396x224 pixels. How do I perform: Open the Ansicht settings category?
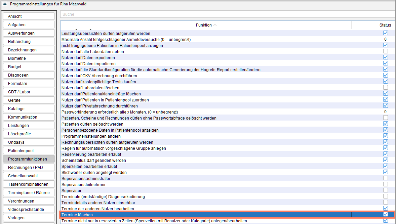29,16
